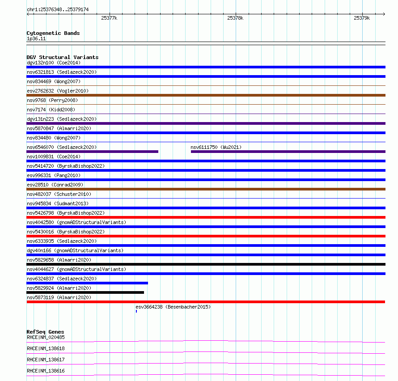Select RHCE|NM_138618 transcript label

coord(46,348)
